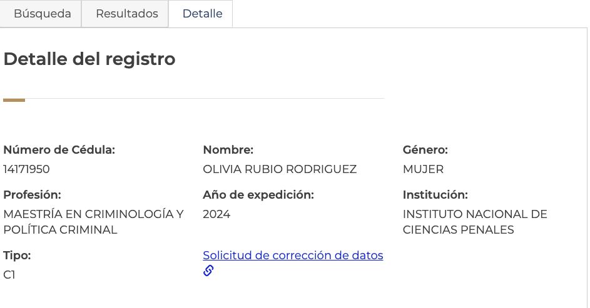Viewport: 590px width, 308px height.
Task: Open the Solicitud de corrección de datos link
Action: click(293, 256)
